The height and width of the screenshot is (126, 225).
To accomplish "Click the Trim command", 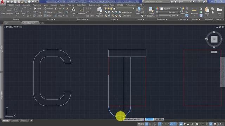I will click(58, 8).
